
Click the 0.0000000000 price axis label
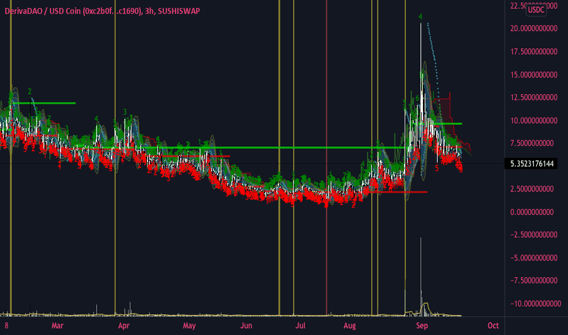click(x=532, y=212)
